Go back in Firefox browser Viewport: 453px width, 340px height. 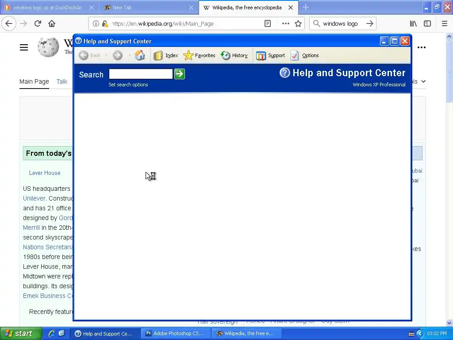click(9, 23)
